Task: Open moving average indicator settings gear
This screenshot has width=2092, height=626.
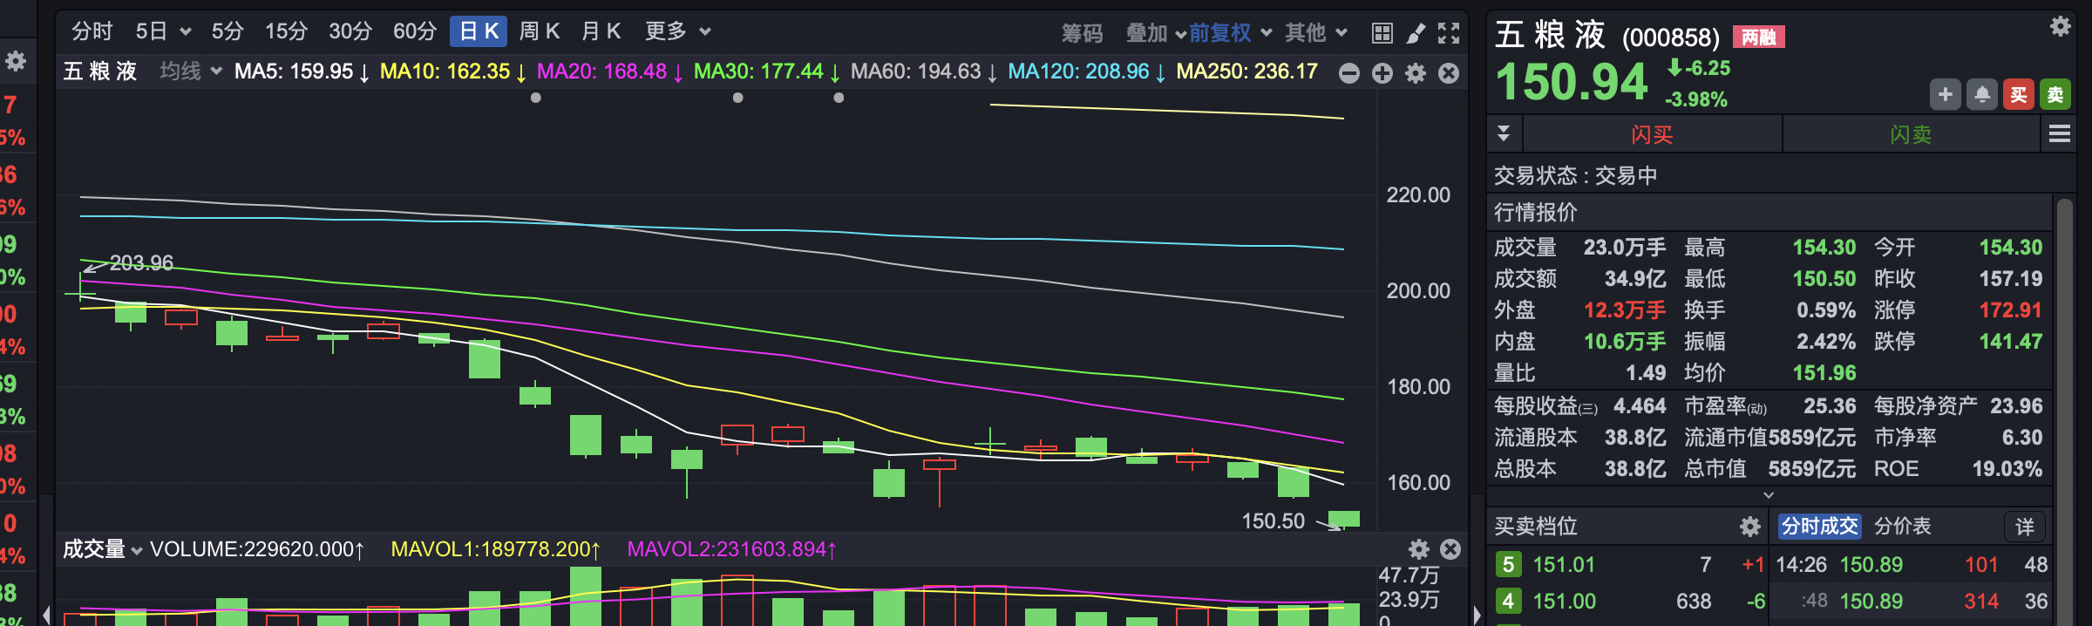Action: pos(1416,73)
